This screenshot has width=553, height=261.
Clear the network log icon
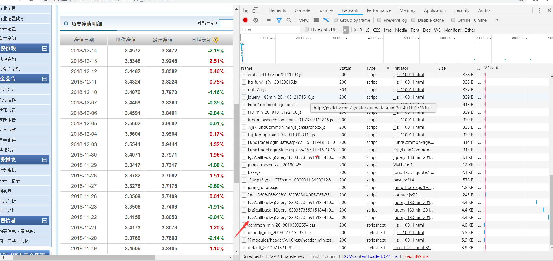(256, 20)
